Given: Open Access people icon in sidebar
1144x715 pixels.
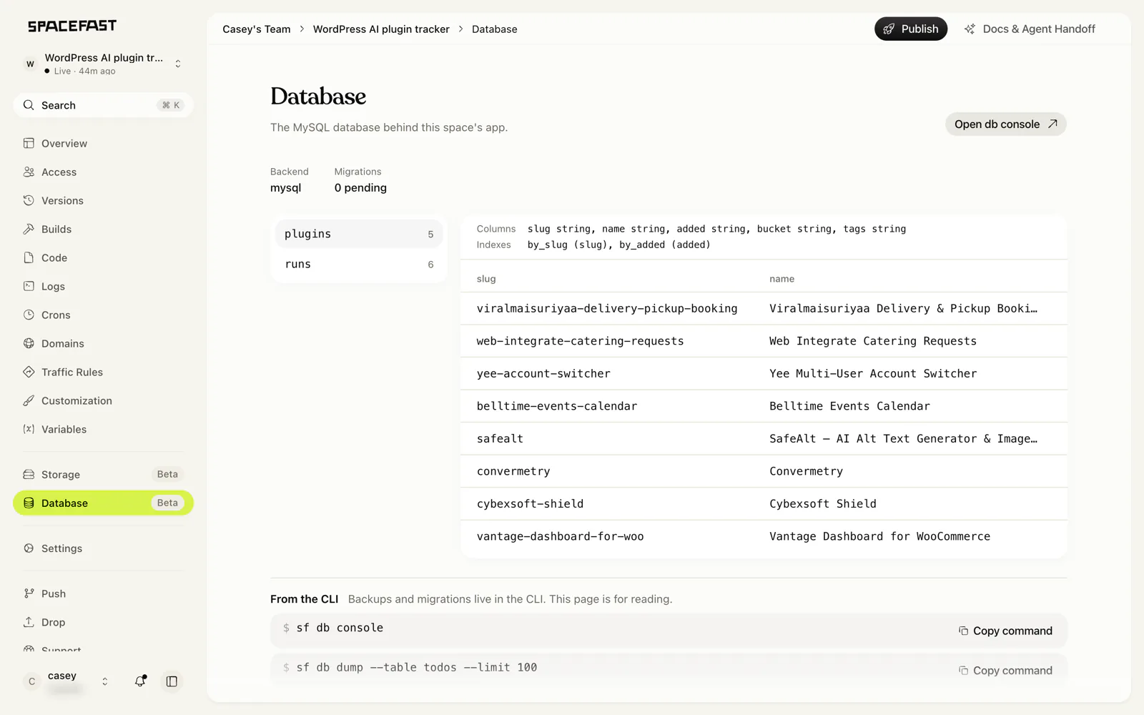Looking at the screenshot, I should point(29,172).
